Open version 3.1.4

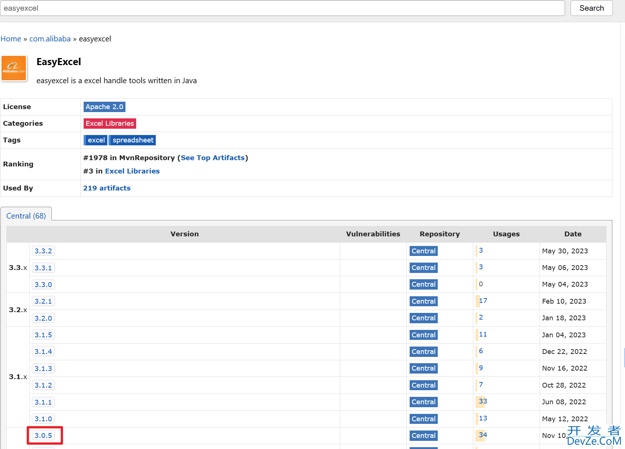[x=43, y=352]
